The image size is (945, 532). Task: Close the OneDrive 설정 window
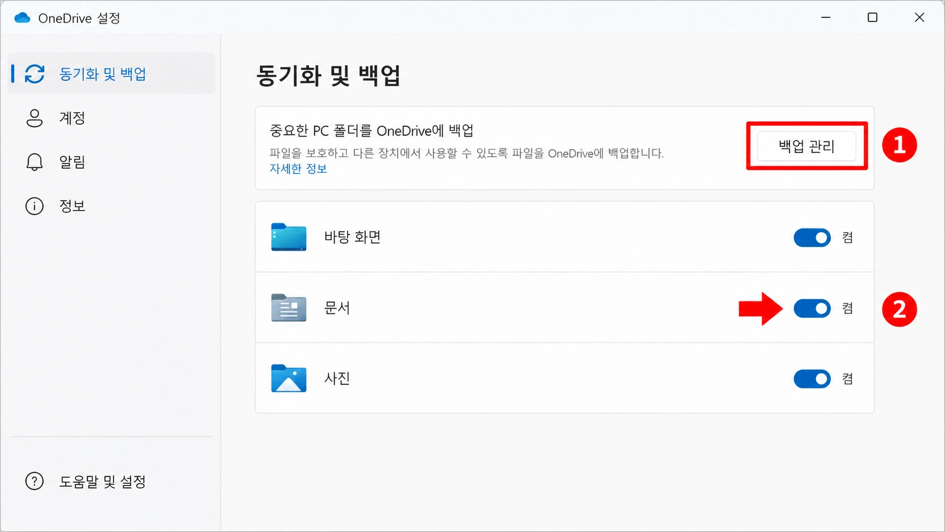point(920,18)
